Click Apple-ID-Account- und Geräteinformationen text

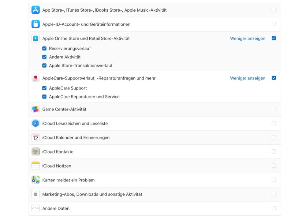(x=86, y=24)
